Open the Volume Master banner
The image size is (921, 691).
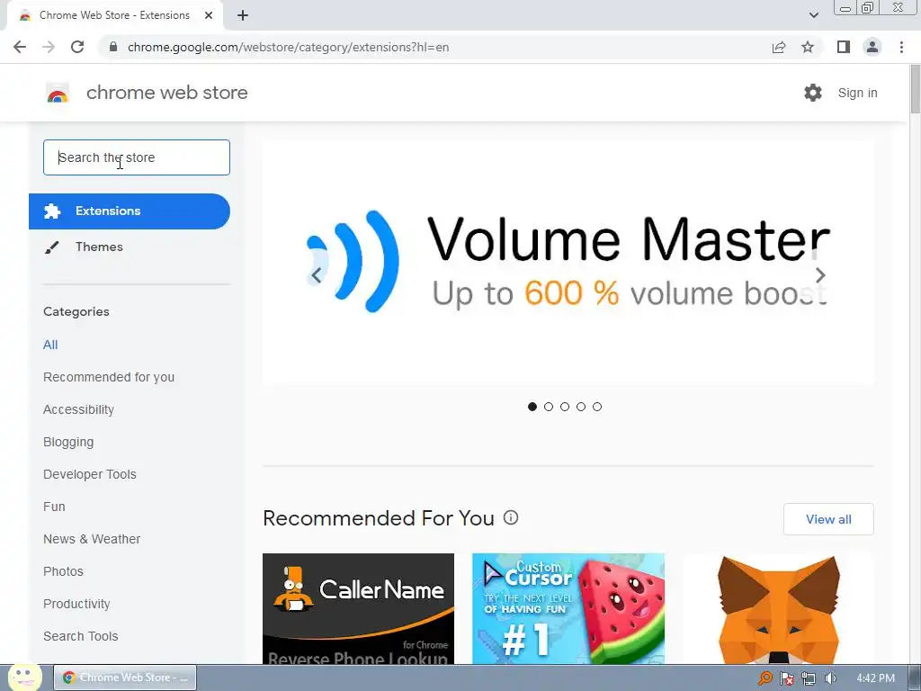pyautogui.click(x=568, y=263)
